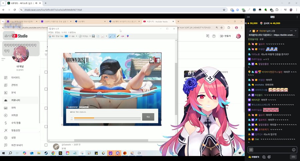Open the Chrome tab search dropdown arrow
300x161 pixels.
click(x=3, y=3)
